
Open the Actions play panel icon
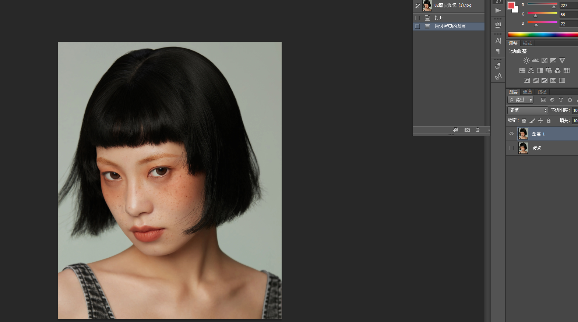498,10
